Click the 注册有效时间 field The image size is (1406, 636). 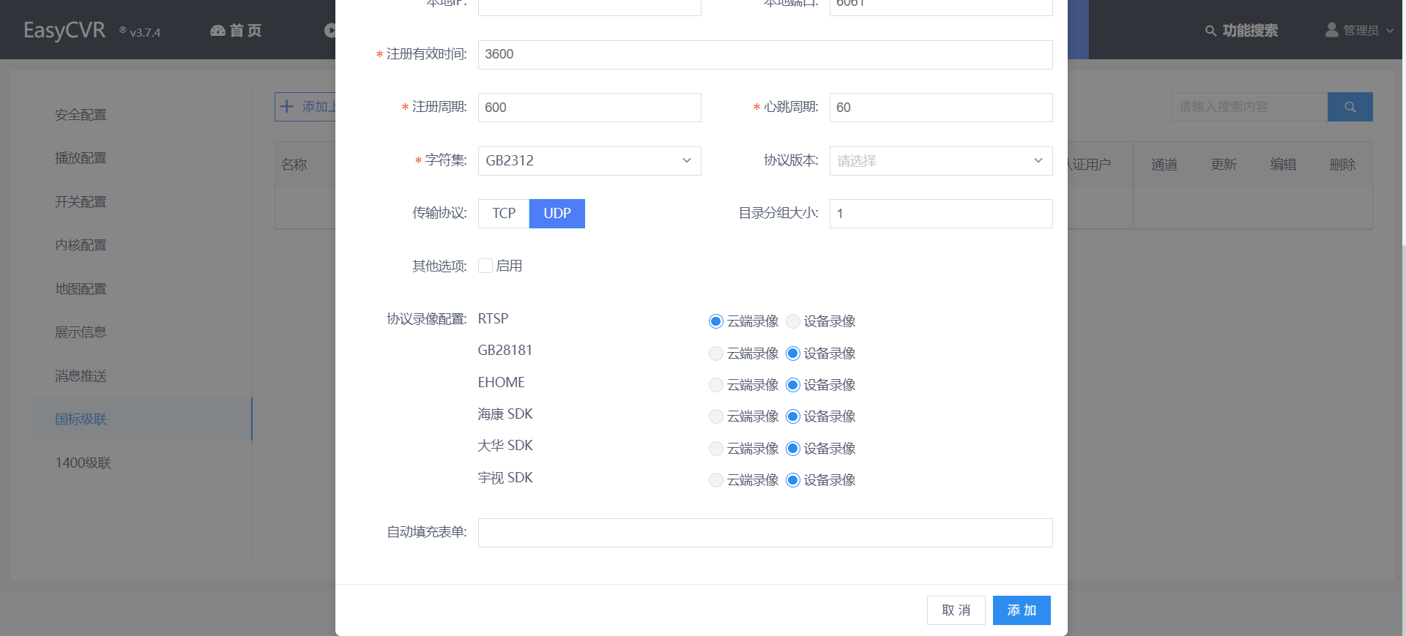765,55
